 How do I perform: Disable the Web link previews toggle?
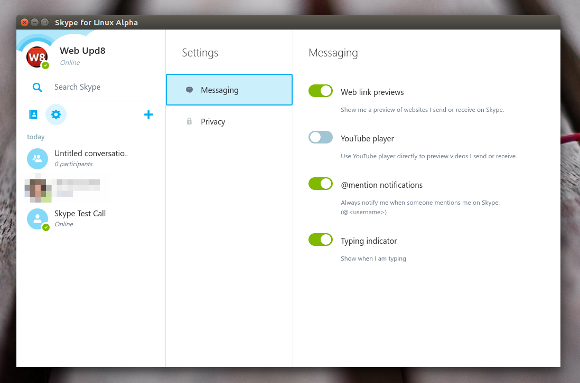pyautogui.click(x=321, y=91)
